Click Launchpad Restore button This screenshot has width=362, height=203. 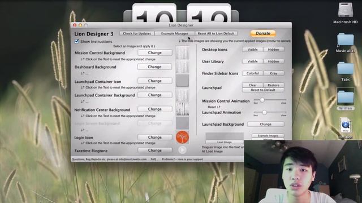273,85
